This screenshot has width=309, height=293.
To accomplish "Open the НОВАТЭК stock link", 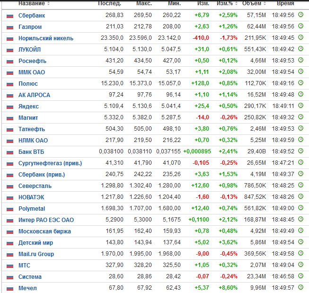I will [31, 197].
